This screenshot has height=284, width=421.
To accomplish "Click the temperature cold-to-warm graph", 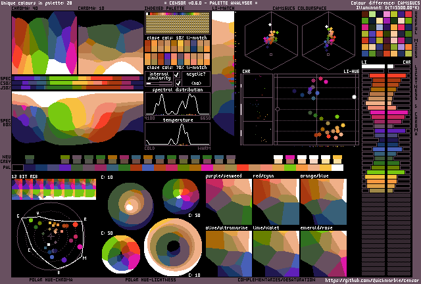I will 178,134.
